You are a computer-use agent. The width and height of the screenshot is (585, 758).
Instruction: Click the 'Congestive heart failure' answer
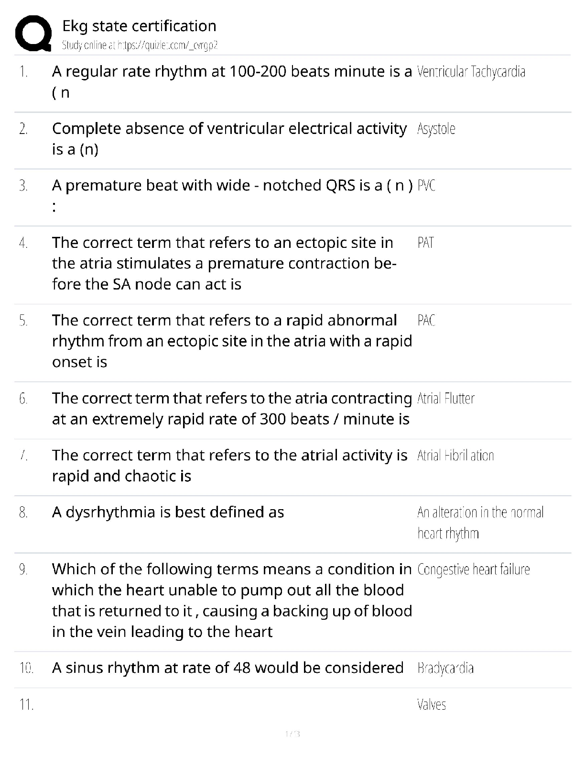(473, 569)
